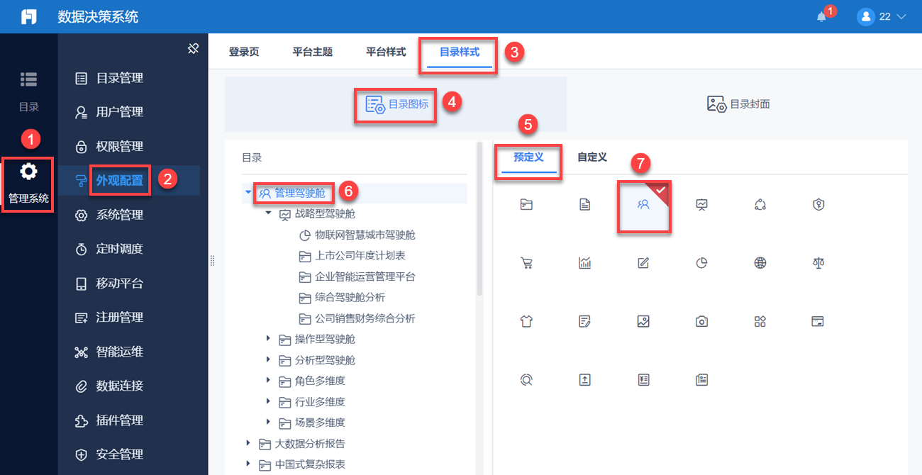Pick the bar chart icon

584,263
